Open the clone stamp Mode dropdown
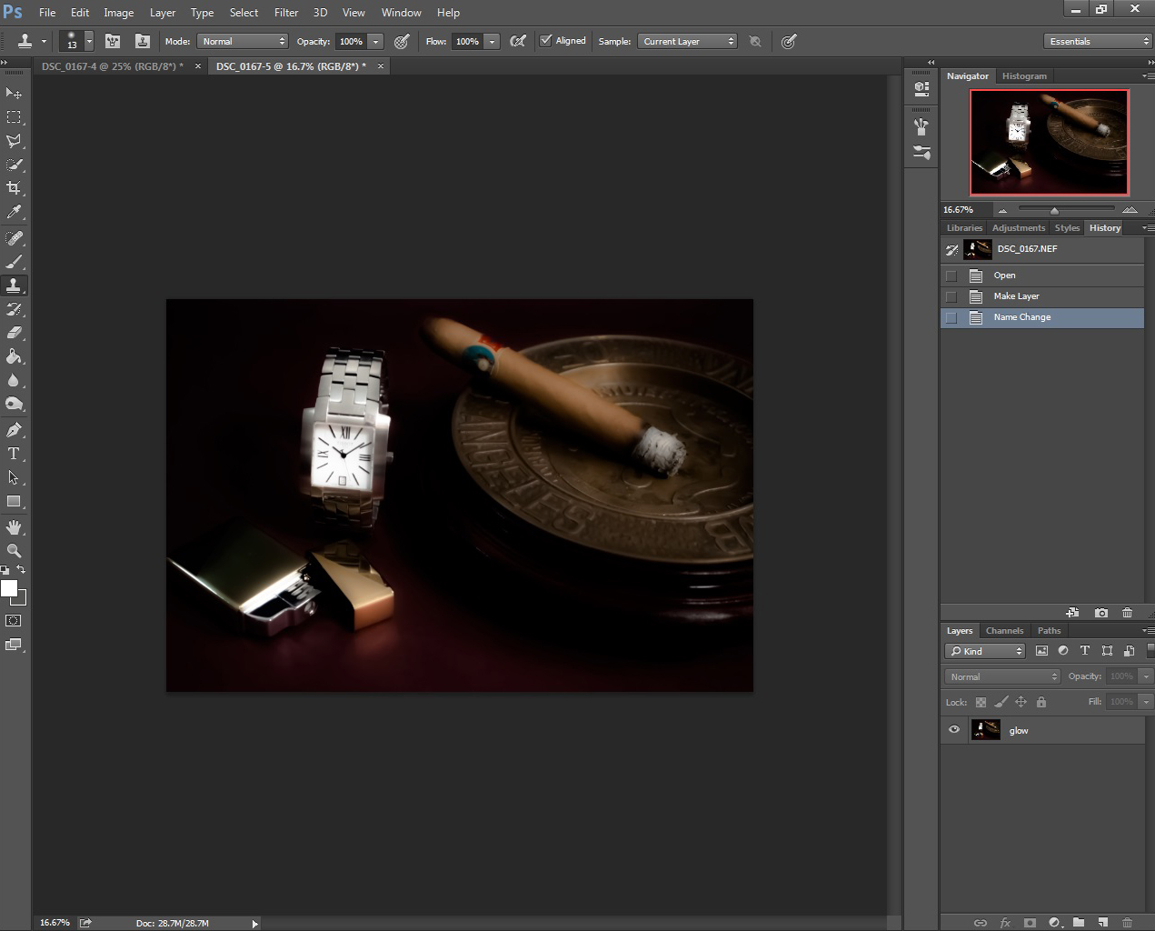The height and width of the screenshot is (931, 1155). [243, 41]
